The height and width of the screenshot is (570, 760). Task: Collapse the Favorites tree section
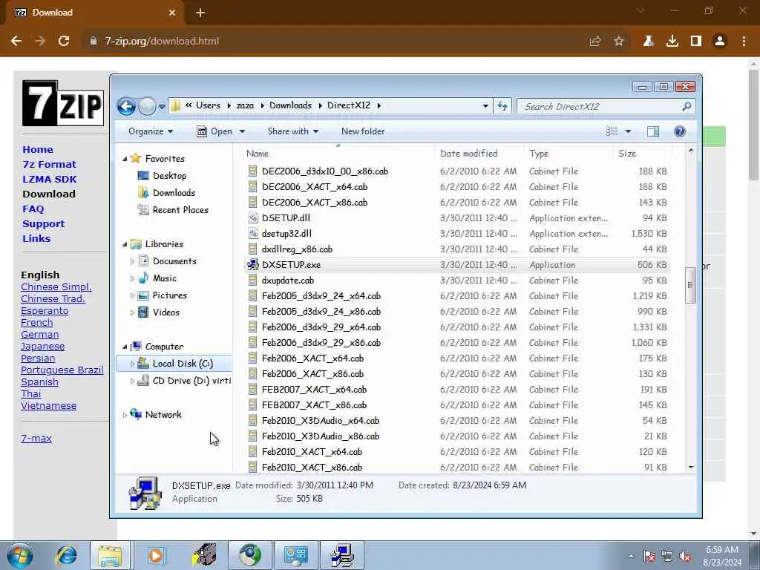[x=125, y=159]
